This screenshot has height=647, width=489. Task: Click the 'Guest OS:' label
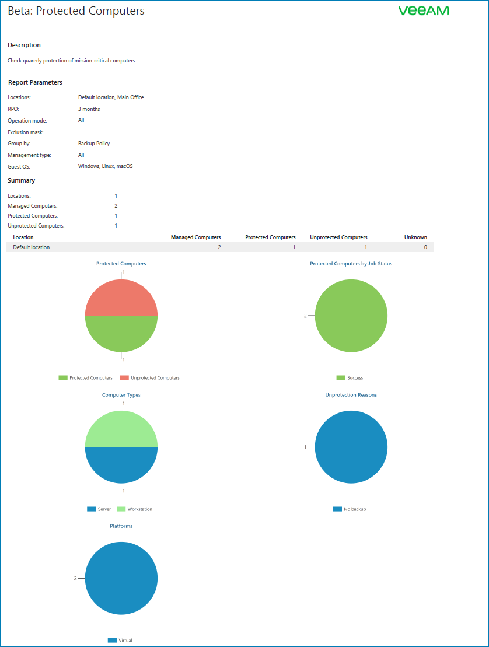click(x=19, y=167)
